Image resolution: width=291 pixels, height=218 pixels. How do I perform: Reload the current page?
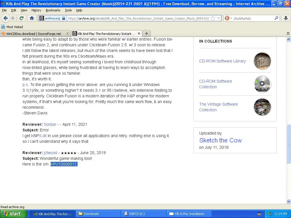point(22,18)
